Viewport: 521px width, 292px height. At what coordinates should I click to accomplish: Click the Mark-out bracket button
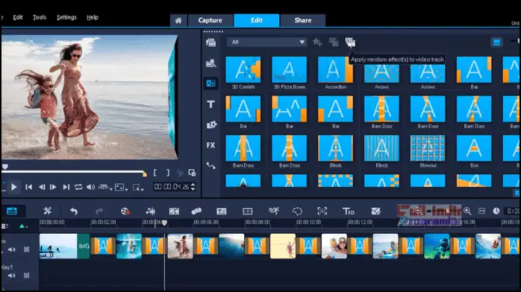point(167,173)
